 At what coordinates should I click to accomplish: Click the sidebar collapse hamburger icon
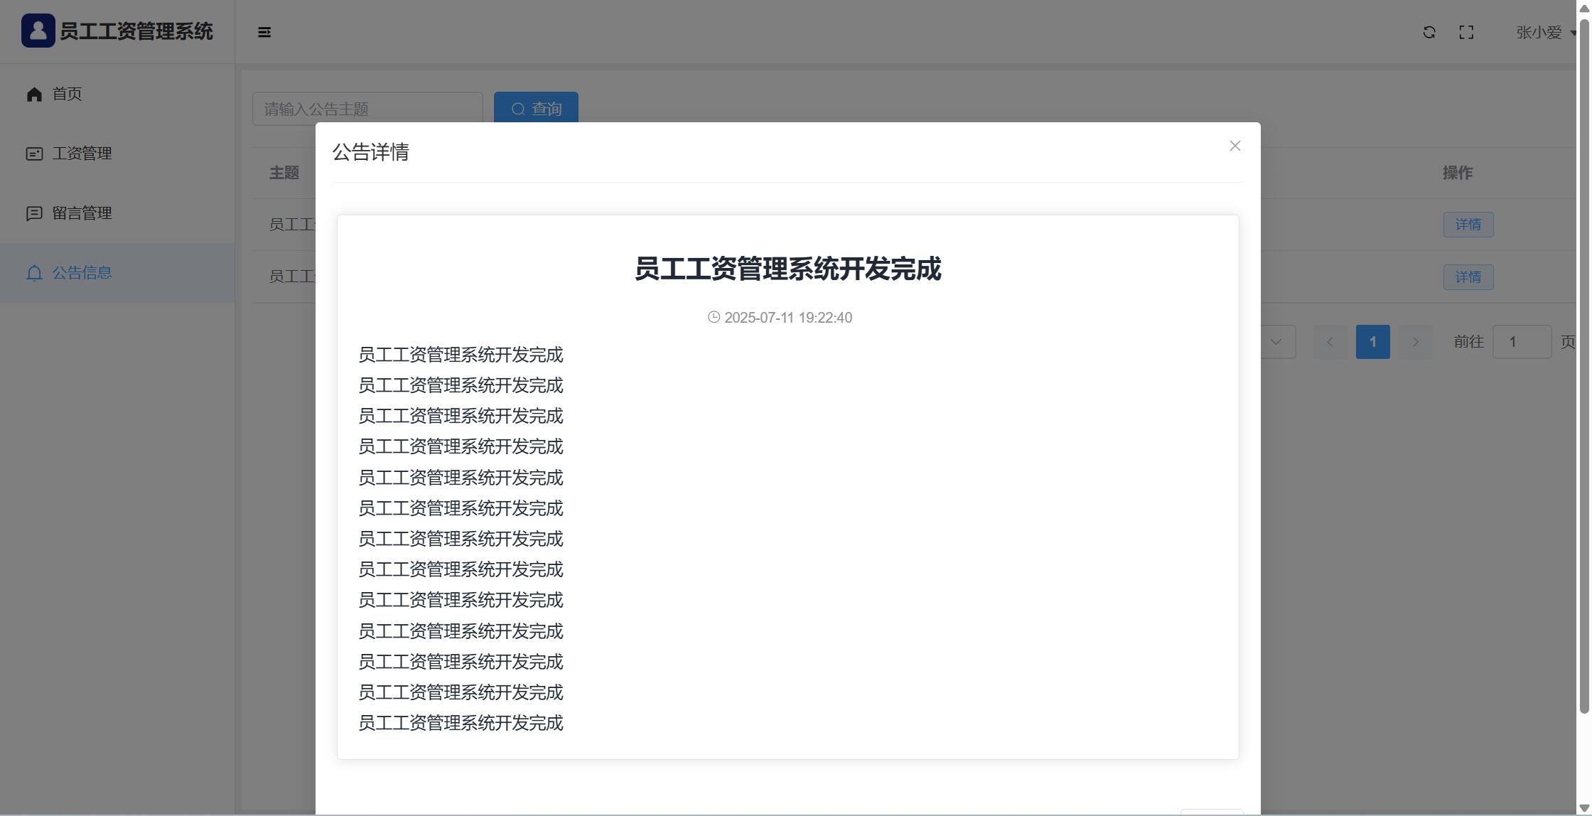pos(264,33)
